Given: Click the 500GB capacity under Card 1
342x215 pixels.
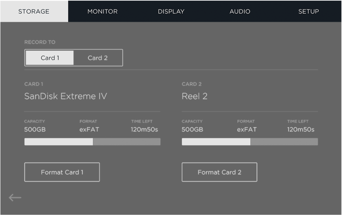Looking at the screenshot, I should click(34, 129).
